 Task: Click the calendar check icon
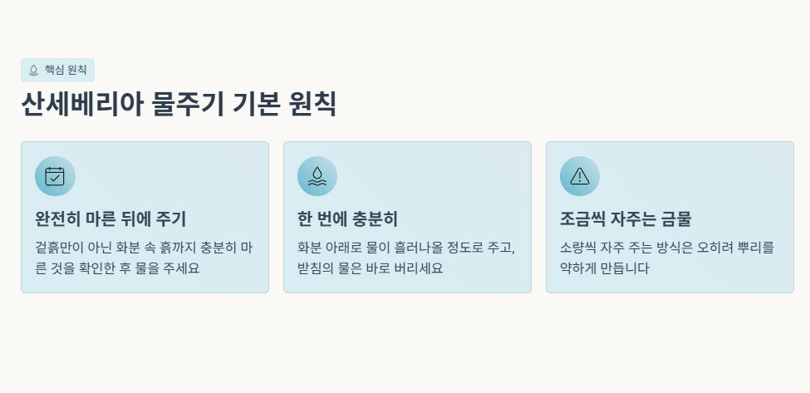(55, 176)
